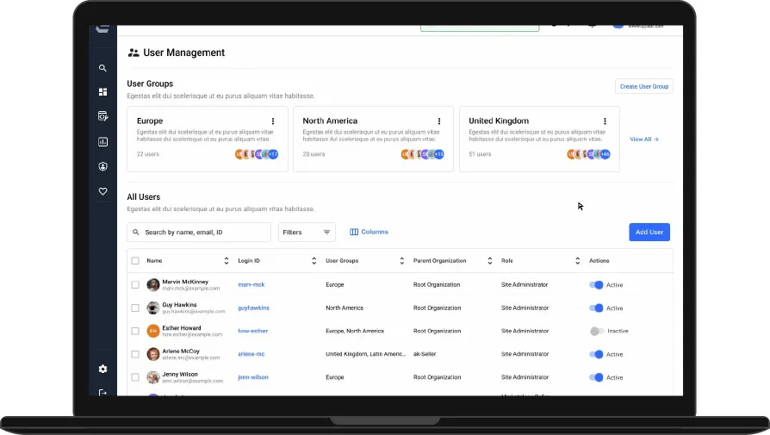The height and width of the screenshot is (435, 770).
Task: Open the United Kingdom group three-dot menu
Action: pyautogui.click(x=605, y=121)
